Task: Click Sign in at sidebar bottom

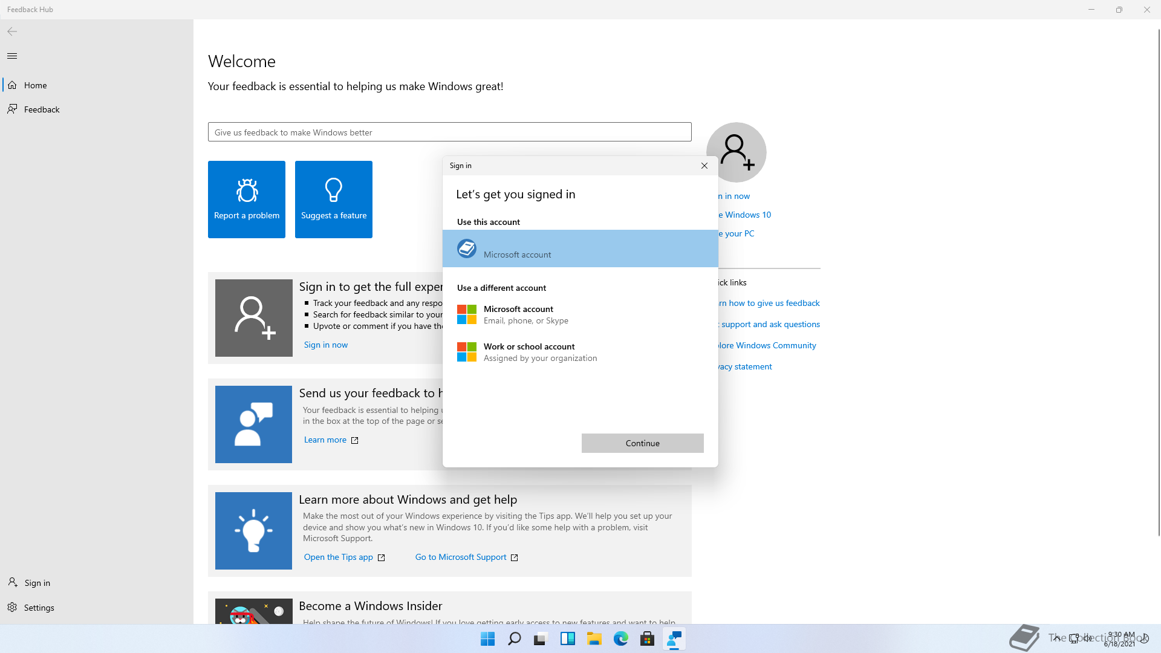Action: tap(37, 583)
